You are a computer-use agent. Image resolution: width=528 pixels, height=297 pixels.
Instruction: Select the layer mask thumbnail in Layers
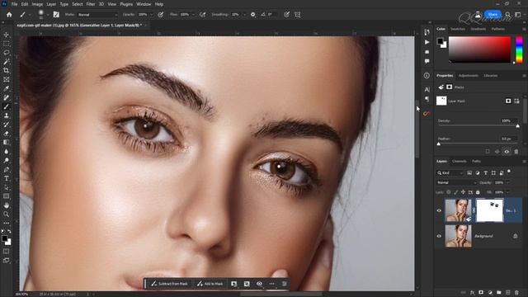pyautogui.click(x=489, y=210)
